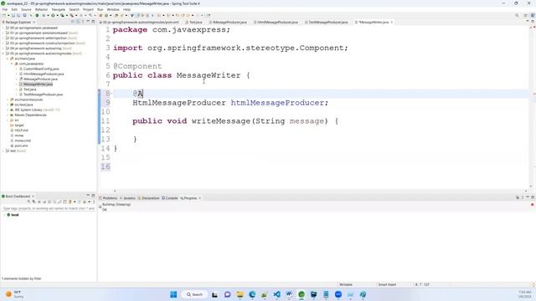Open the Navigate menu

pos(59,9)
